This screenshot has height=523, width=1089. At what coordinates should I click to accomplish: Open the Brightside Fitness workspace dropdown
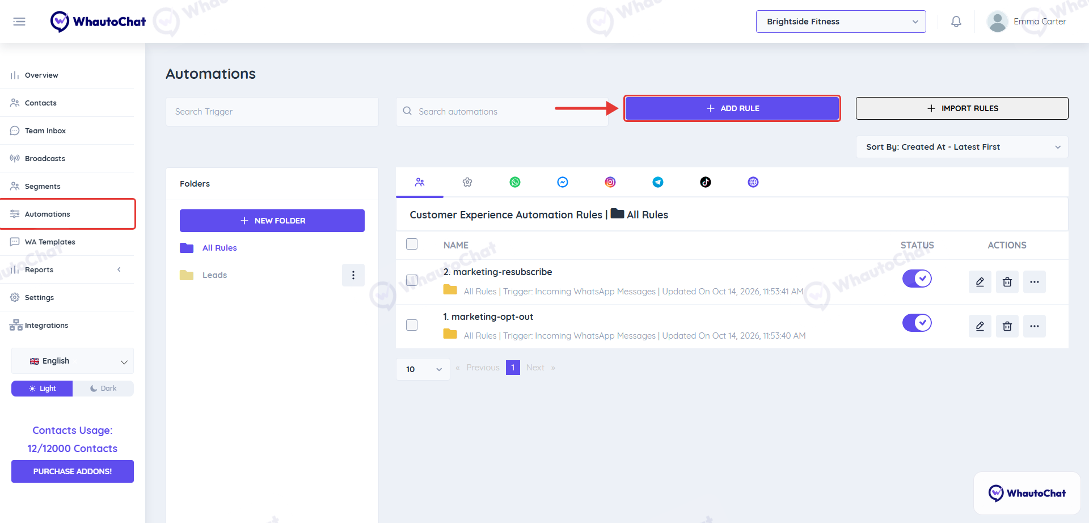pos(841,22)
